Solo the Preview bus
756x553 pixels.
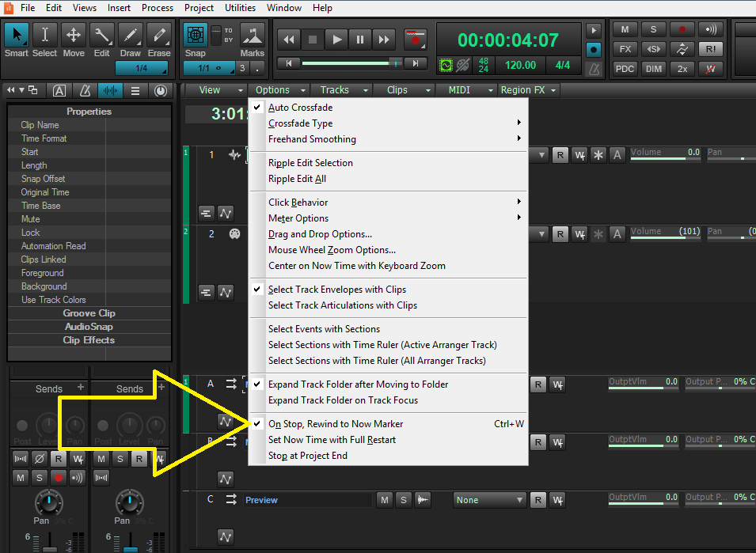(404, 500)
